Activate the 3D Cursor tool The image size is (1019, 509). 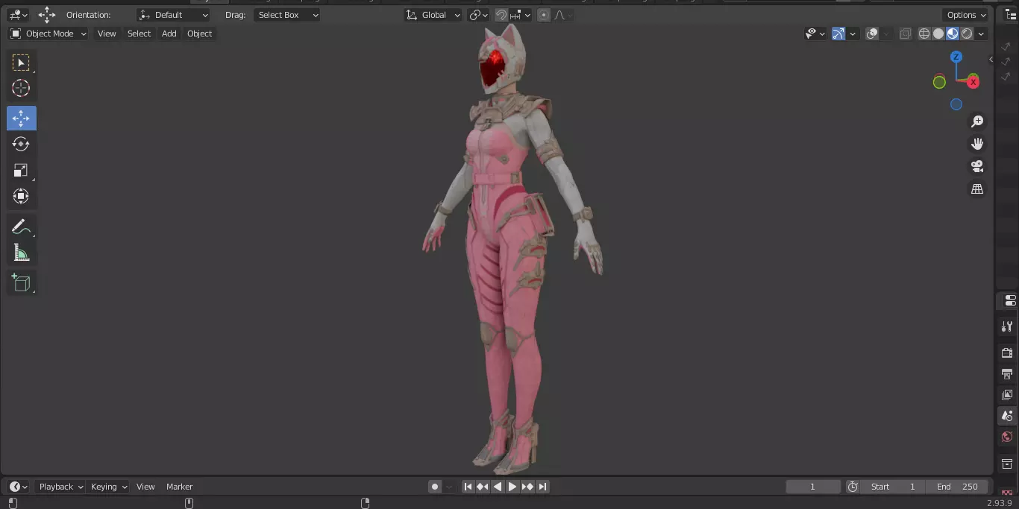tap(21, 88)
